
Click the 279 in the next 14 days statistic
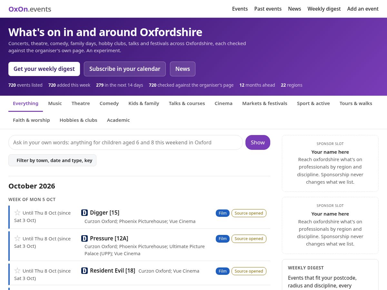[x=120, y=85]
